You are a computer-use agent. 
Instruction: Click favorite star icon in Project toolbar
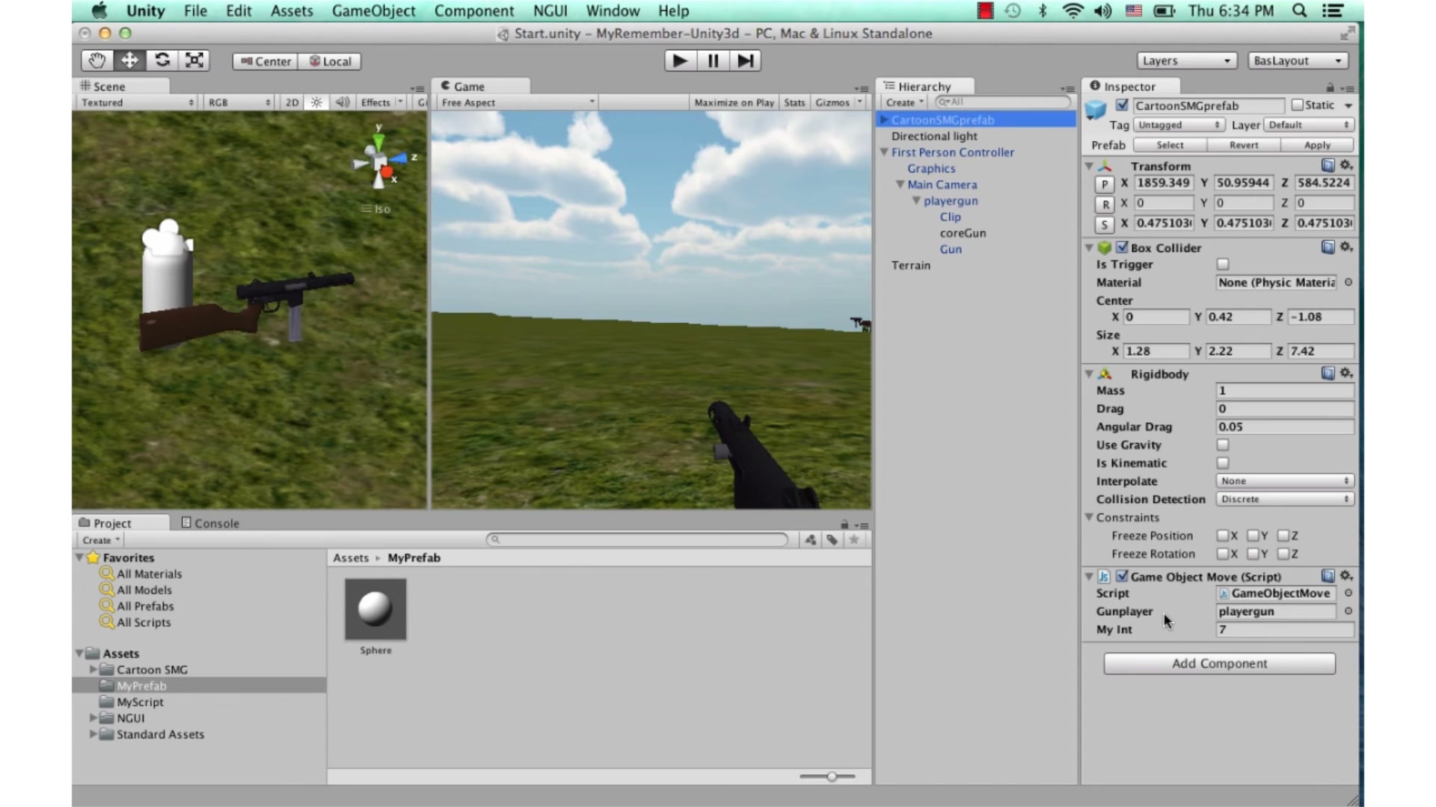click(x=853, y=539)
